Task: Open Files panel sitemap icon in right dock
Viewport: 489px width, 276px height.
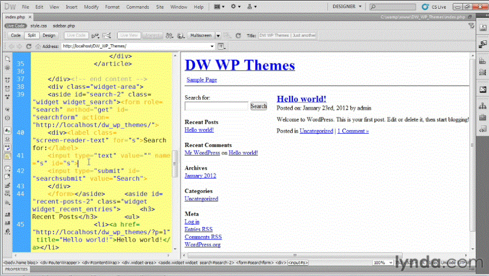Action: (x=483, y=106)
